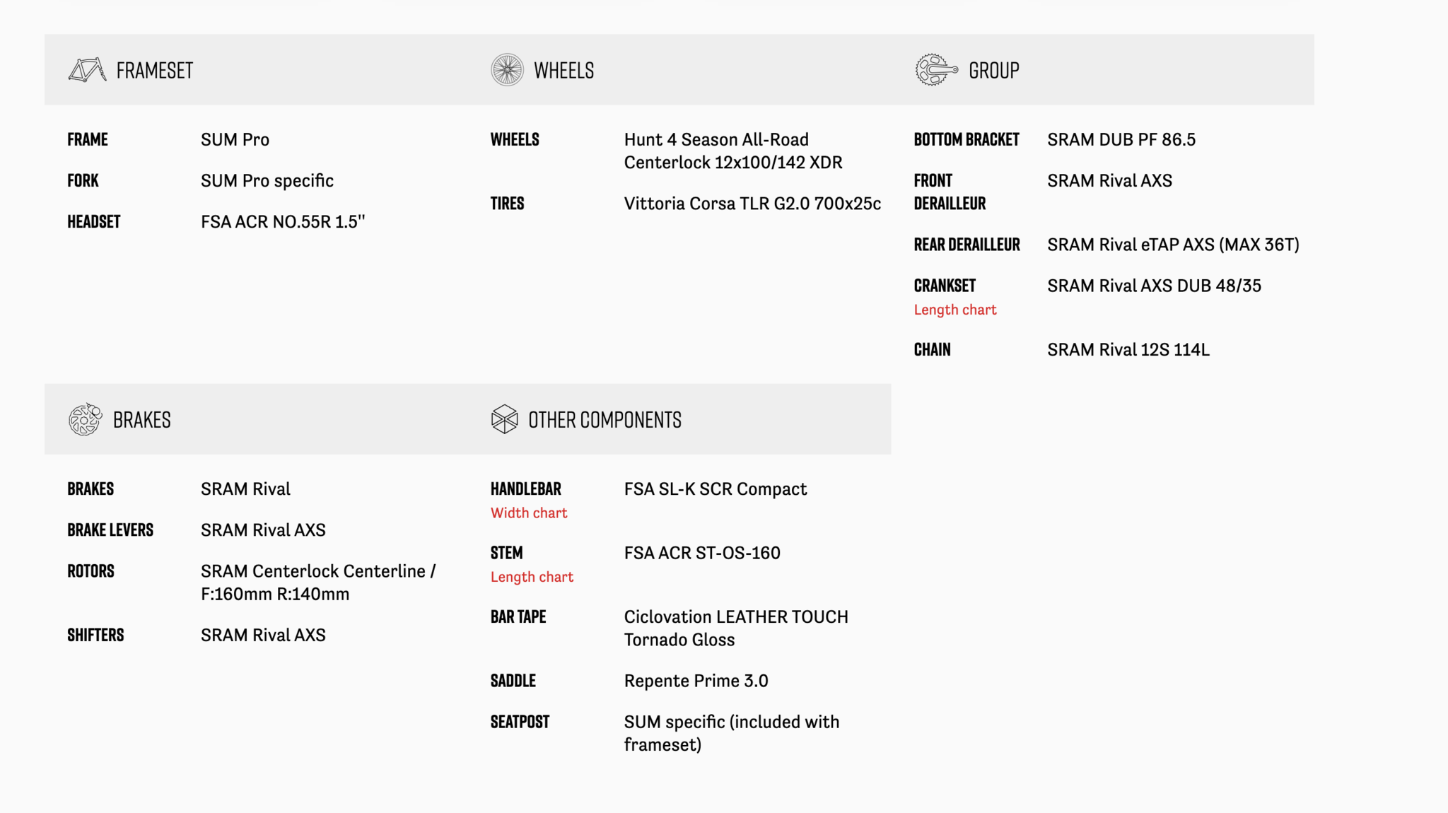
Task: Click the bike frame icon beside Frameset
Action: [87, 70]
